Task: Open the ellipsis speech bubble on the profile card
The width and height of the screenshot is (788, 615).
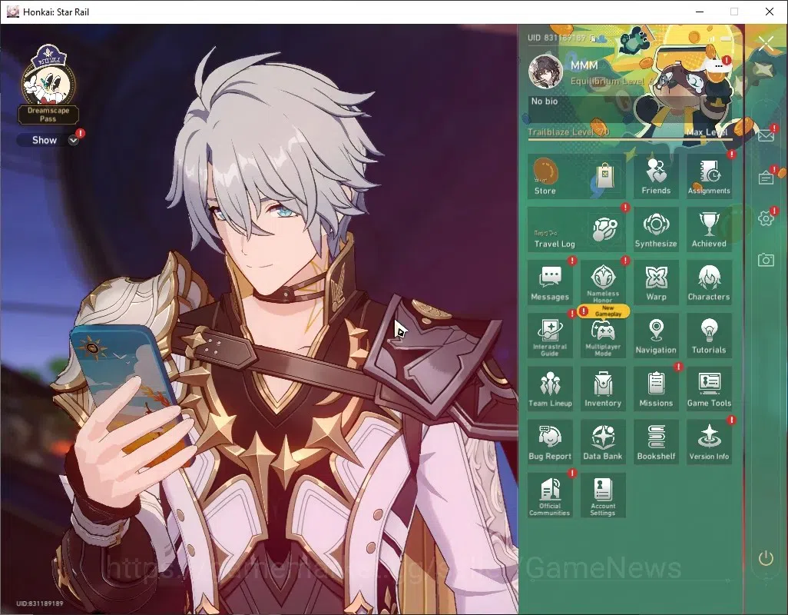Action: 719,66
